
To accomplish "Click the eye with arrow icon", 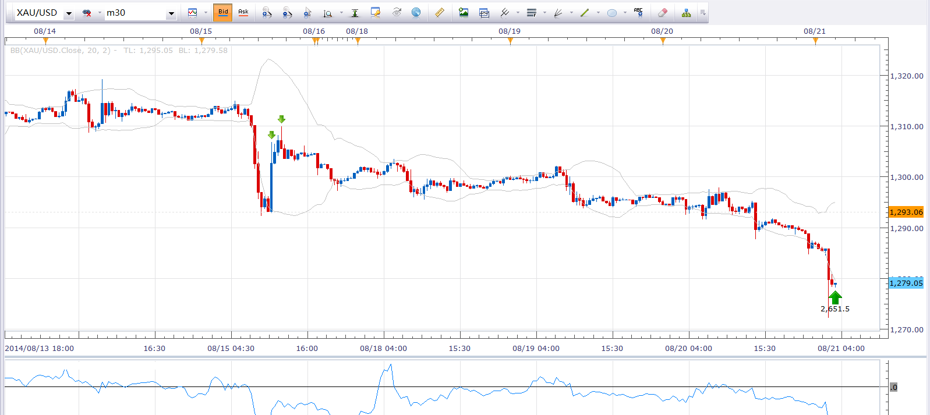I will (x=397, y=12).
